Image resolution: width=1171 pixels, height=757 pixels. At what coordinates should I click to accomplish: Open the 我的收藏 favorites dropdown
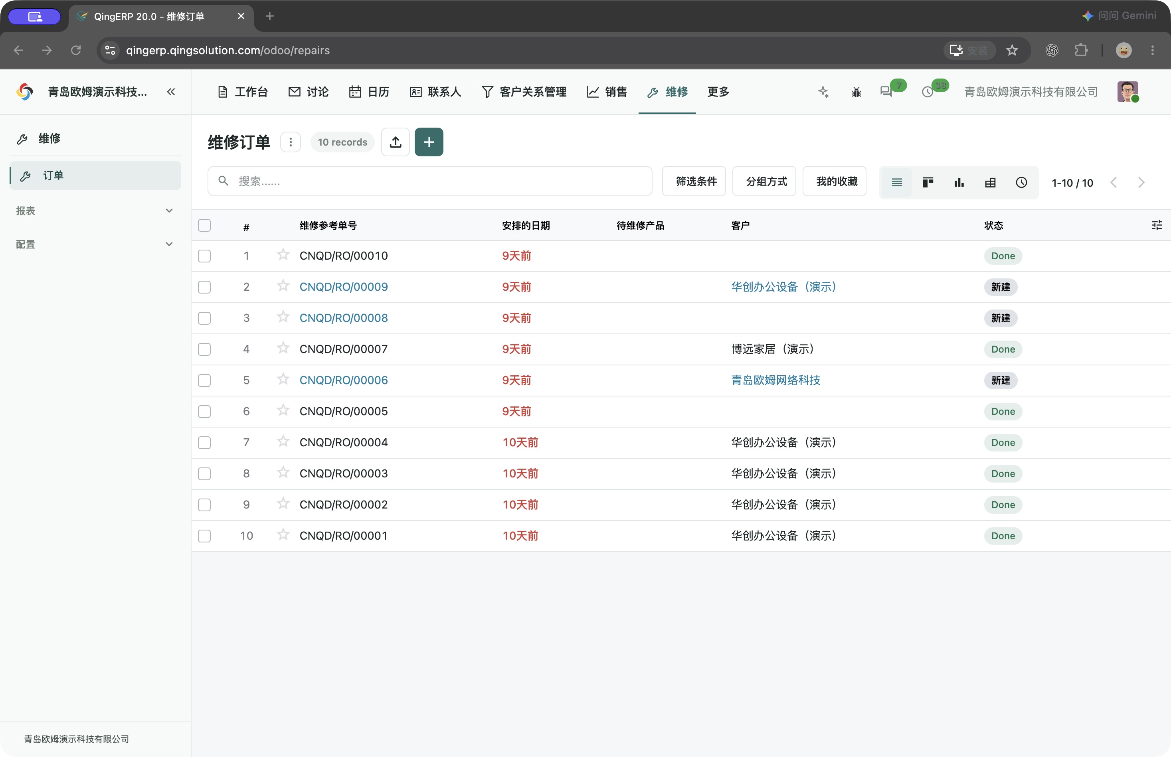point(835,181)
